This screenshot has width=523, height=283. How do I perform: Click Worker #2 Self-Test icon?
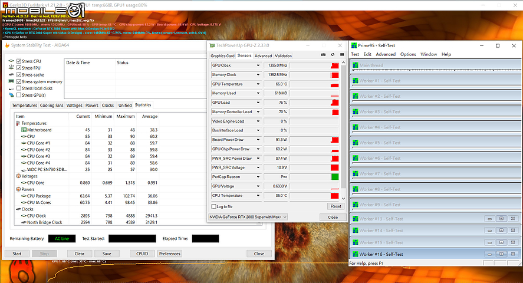355,96
